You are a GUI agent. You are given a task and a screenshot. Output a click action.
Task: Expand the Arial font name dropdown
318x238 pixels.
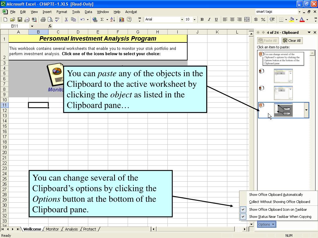[x=182, y=20]
